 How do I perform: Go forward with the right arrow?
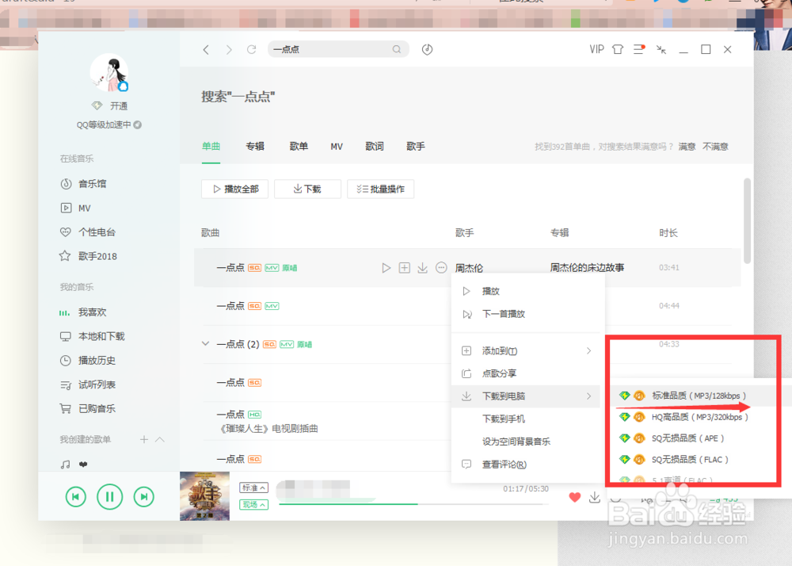coord(229,49)
